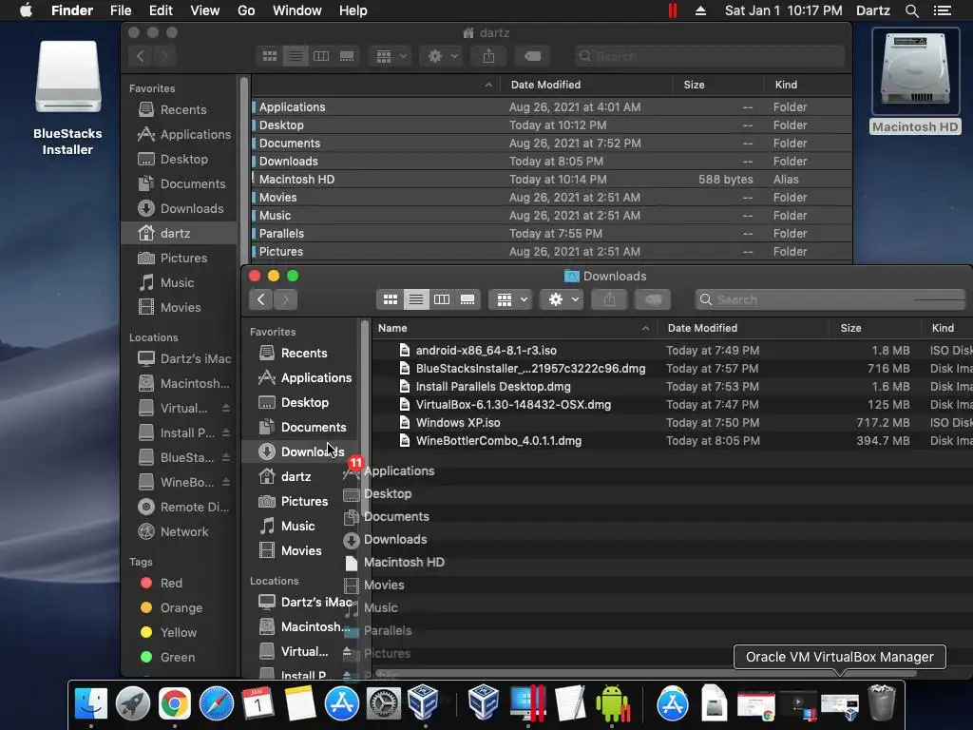The height and width of the screenshot is (730, 973).
Task: Click the Share button in dartz window
Action: pos(489,56)
